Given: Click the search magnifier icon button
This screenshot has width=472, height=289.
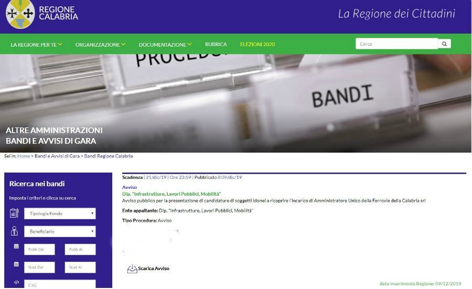Looking at the screenshot, I should pyautogui.click(x=444, y=44).
